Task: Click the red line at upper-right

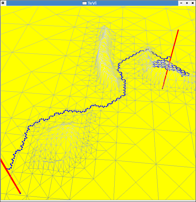Action: coord(170,59)
